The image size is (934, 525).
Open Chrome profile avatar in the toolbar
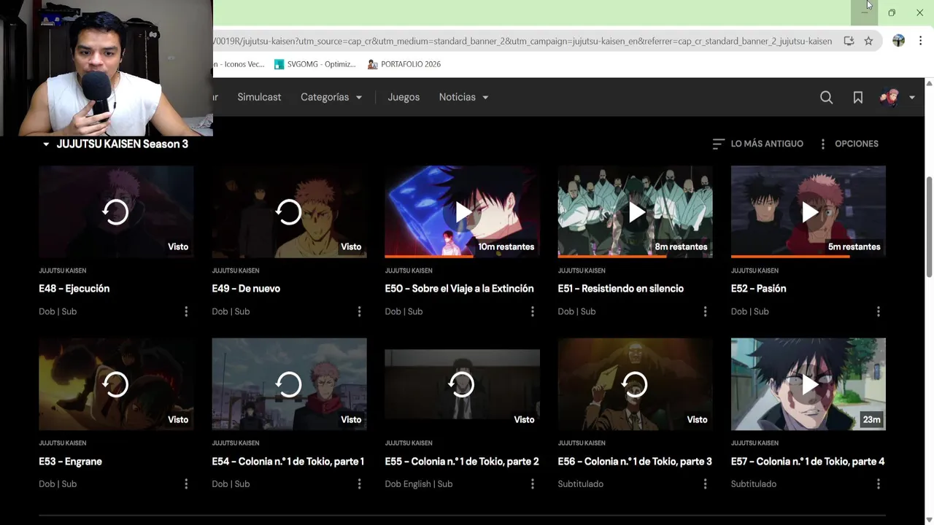898,42
